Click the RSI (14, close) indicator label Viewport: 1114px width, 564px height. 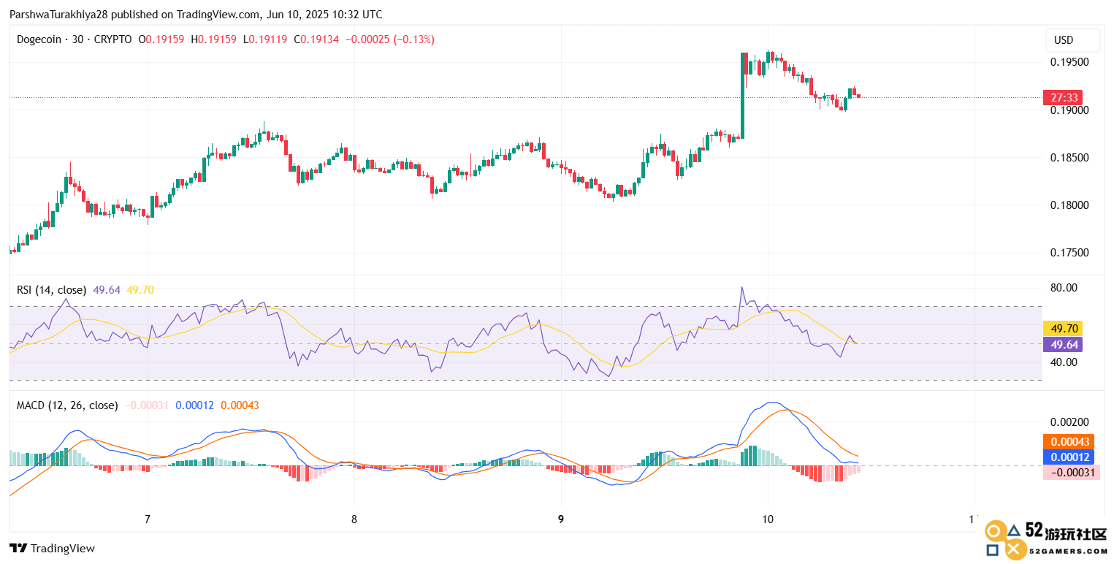51,290
